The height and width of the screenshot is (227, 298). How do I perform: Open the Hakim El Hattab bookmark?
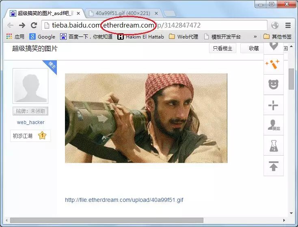[x=140, y=36]
